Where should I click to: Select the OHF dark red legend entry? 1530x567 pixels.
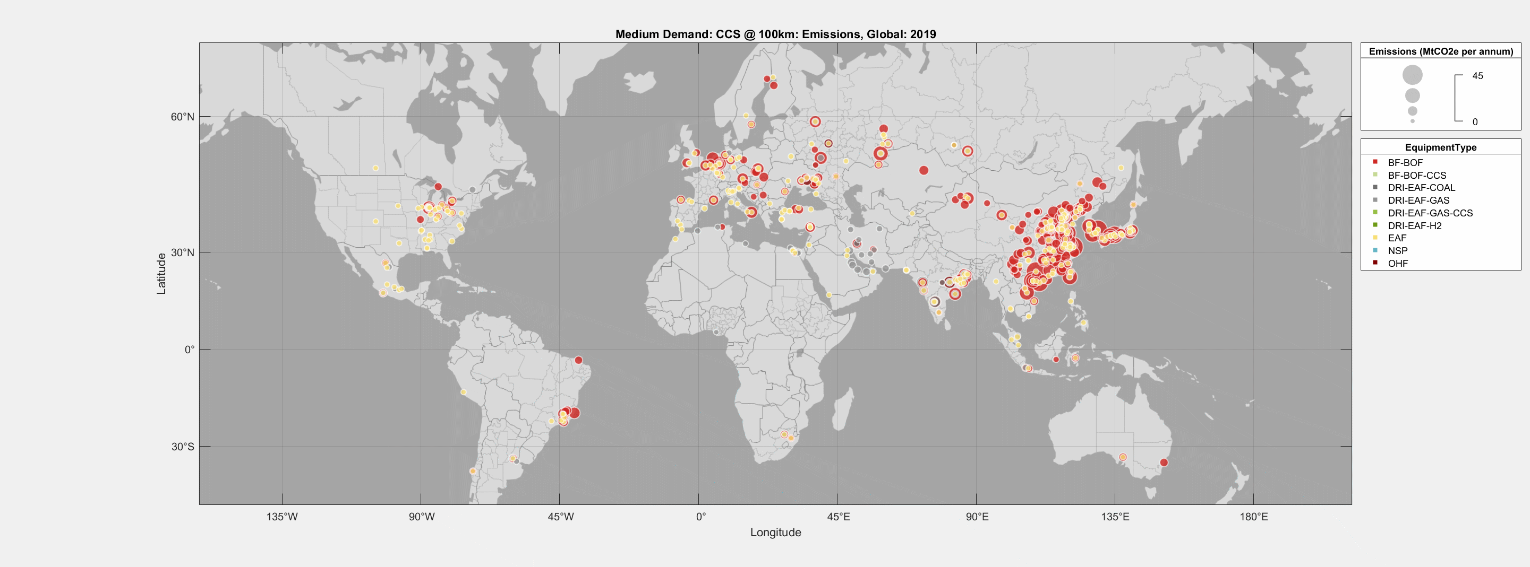point(1398,263)
